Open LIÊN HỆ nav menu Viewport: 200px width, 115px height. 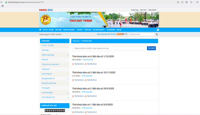click(x=119, y=30)
